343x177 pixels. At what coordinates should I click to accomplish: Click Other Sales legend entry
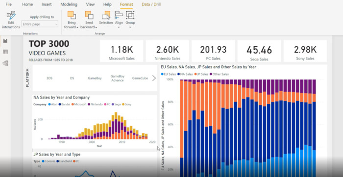coord(219,74)
